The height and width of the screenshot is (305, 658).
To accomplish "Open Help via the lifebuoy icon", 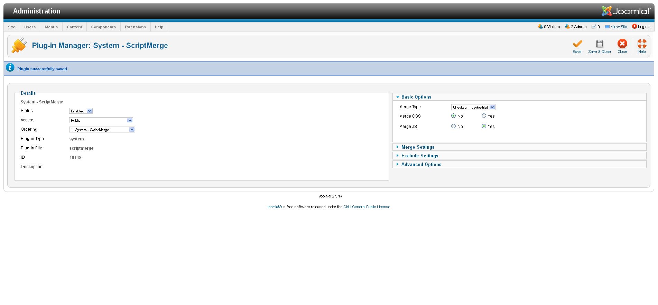I will (642, 44).
